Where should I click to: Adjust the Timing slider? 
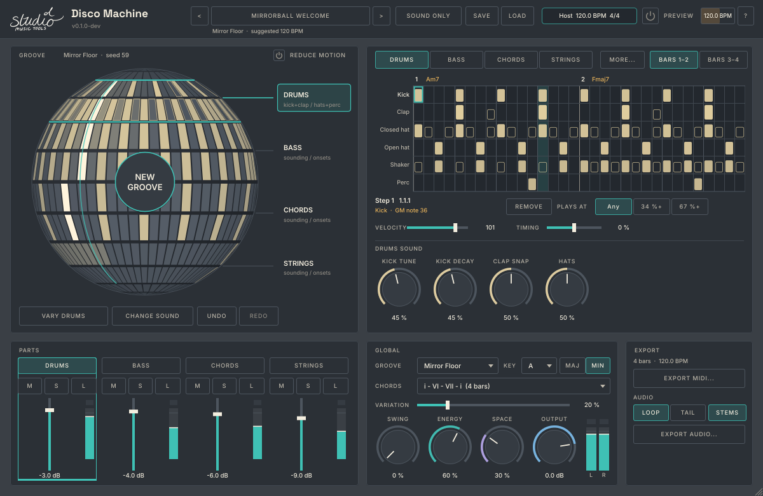(x=574, y=228)
